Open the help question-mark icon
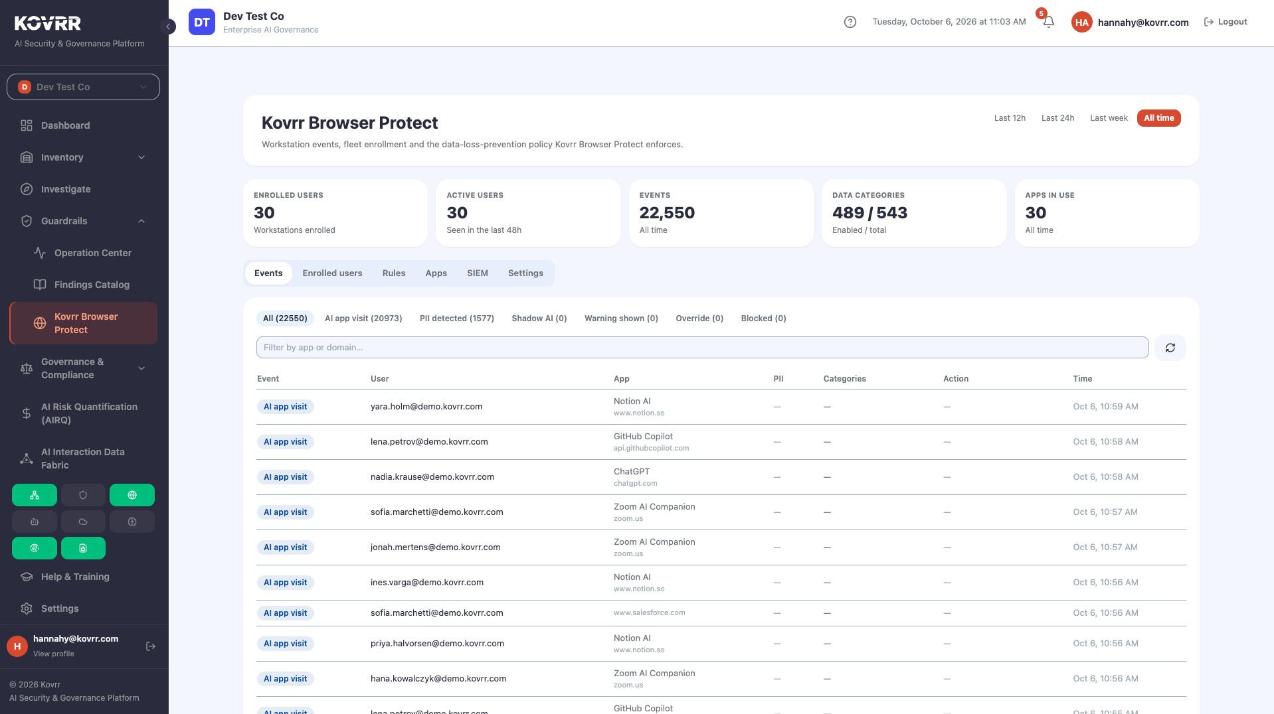 pos(850,22)
